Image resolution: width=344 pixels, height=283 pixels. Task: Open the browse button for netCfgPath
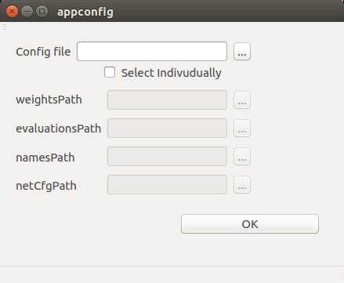(x=242, y=185)
